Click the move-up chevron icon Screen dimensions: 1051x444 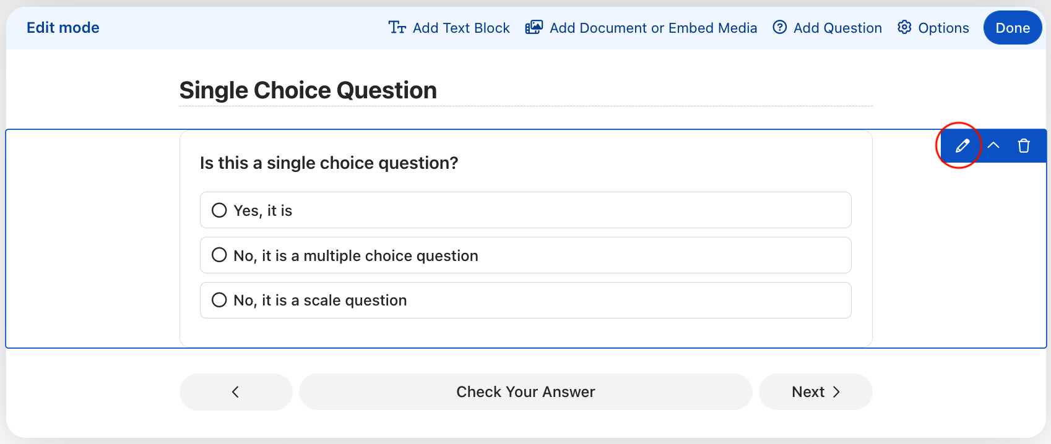click(x=993, y=146)
